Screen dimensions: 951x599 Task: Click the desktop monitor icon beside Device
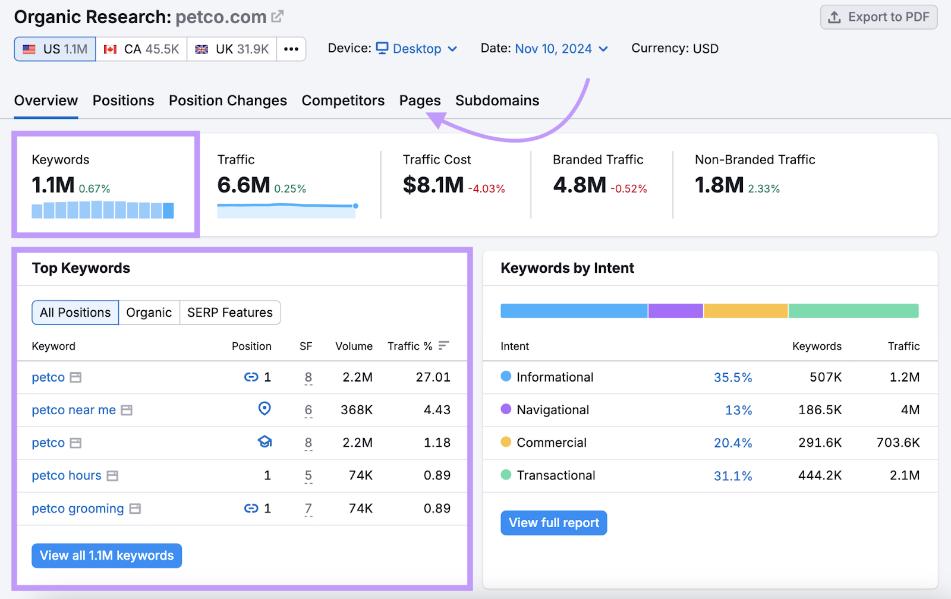coord(382,49)
